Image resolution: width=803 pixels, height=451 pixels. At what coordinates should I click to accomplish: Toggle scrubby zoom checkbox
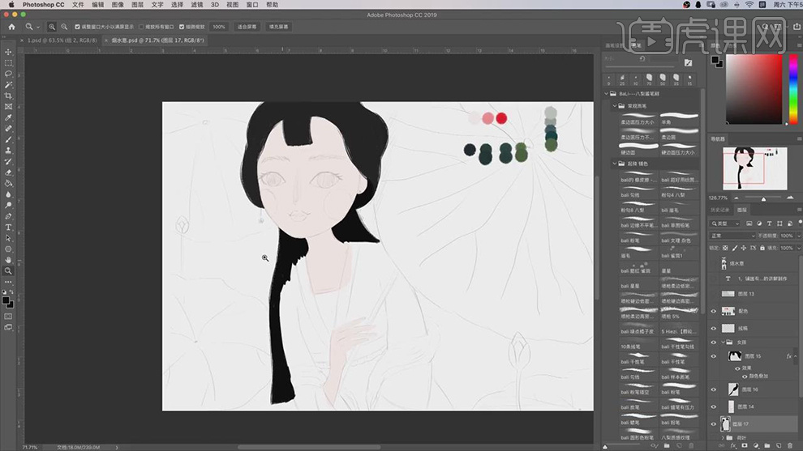pos(182,27)
